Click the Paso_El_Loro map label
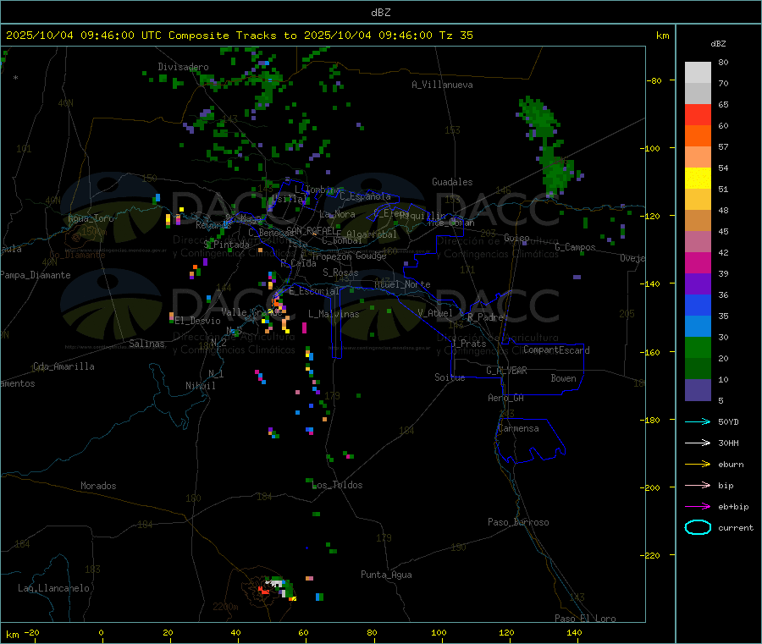This screenshot has height=644, width=762. coord(585,619)
